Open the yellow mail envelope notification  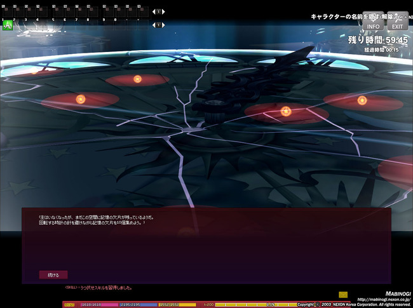[x=343, y=295]
